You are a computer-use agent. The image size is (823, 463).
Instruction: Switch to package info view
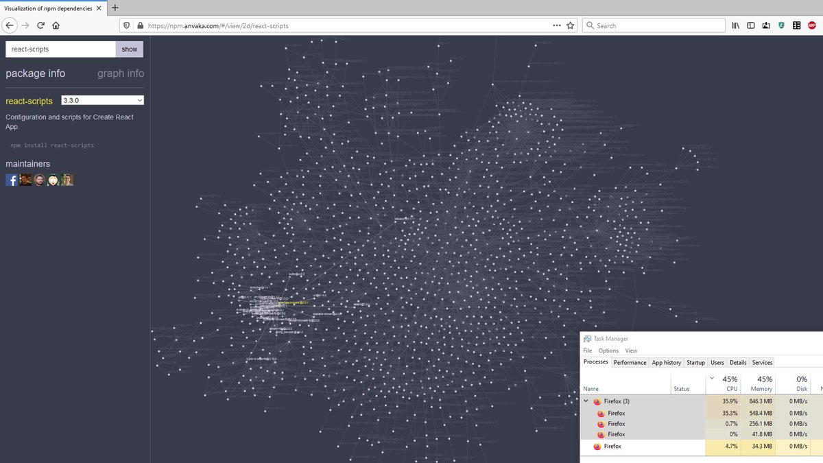click(x=36, y=73)
